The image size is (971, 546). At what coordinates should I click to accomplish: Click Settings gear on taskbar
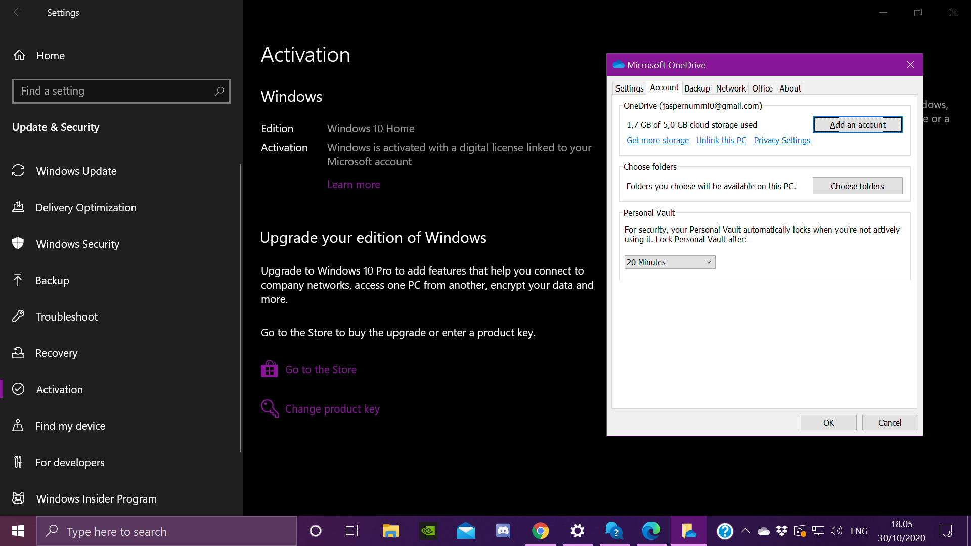pos(578,531)
